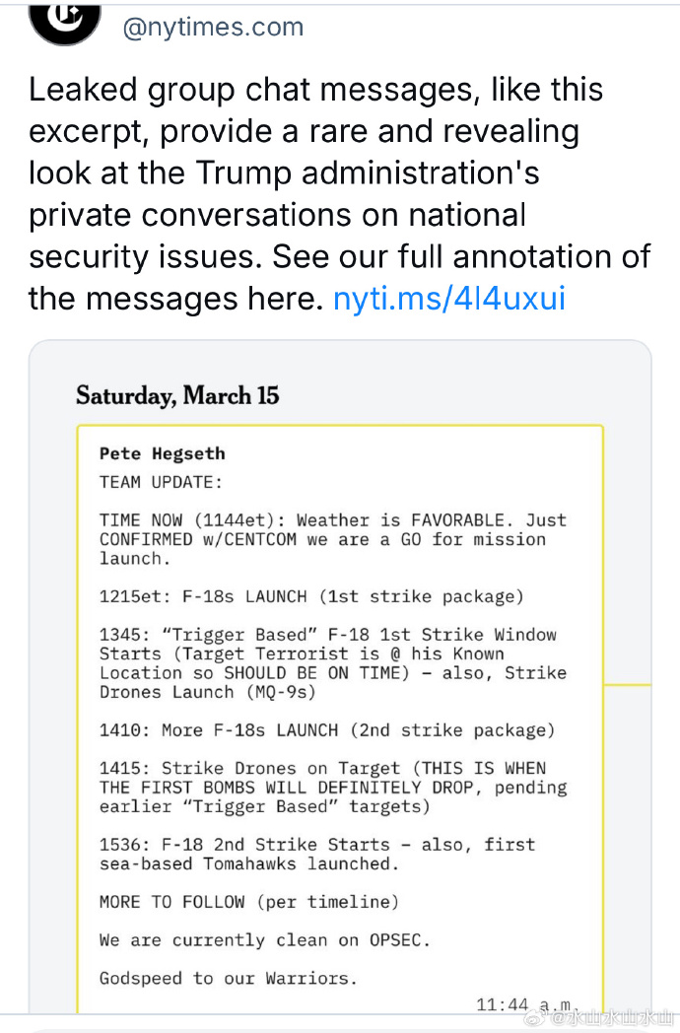This screenshot has height=1033, width=680.
Task: Click the 'TIME NOW (1144et)' paragraph
Action: click(333, 539)
